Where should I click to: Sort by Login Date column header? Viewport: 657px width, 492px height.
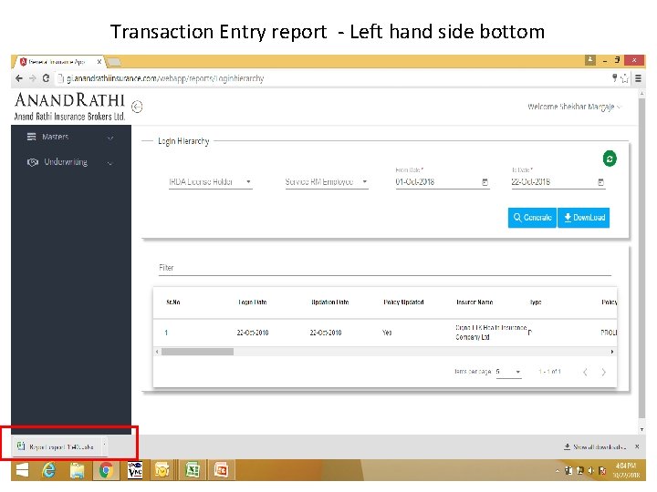pyautogui.click(x=253, y=302)
